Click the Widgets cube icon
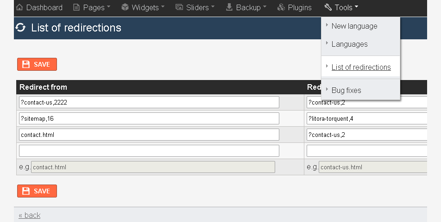The height and width of the screenshot is (222, 441). tap(125, 7)
